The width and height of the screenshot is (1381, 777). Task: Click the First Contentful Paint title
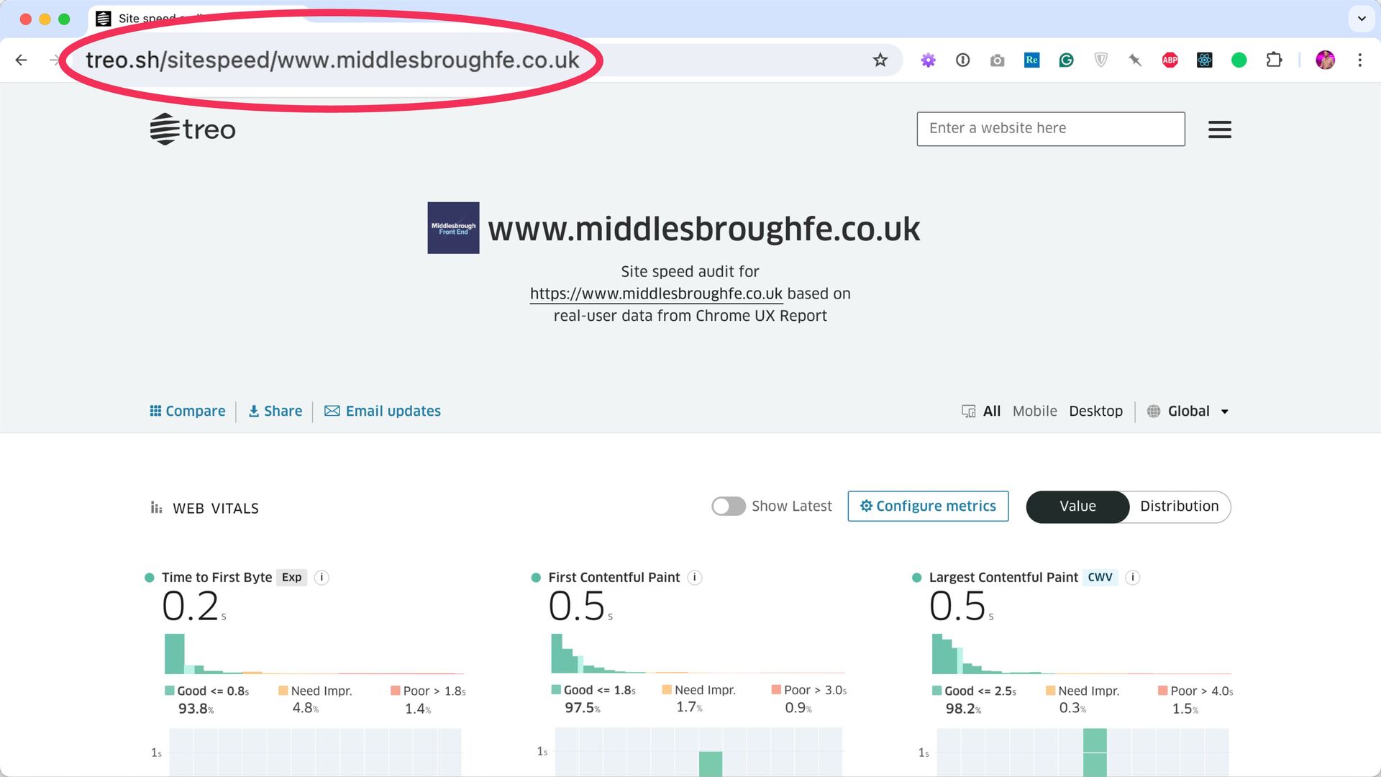point(614,578)
